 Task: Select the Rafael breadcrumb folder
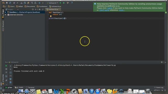(19, 7)
